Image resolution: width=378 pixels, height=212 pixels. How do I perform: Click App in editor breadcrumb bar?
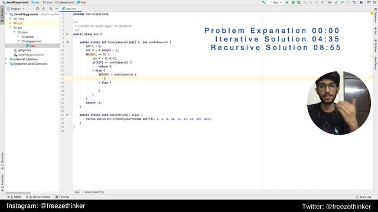tap(77, 192)
